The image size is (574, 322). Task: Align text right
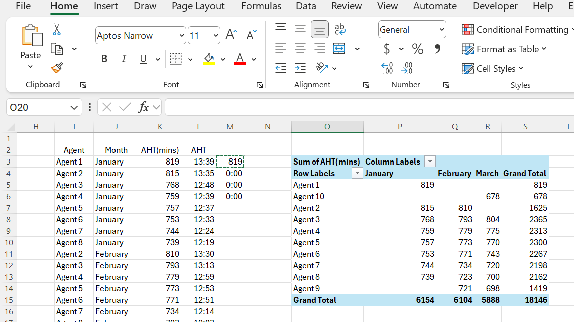point(319,48)
